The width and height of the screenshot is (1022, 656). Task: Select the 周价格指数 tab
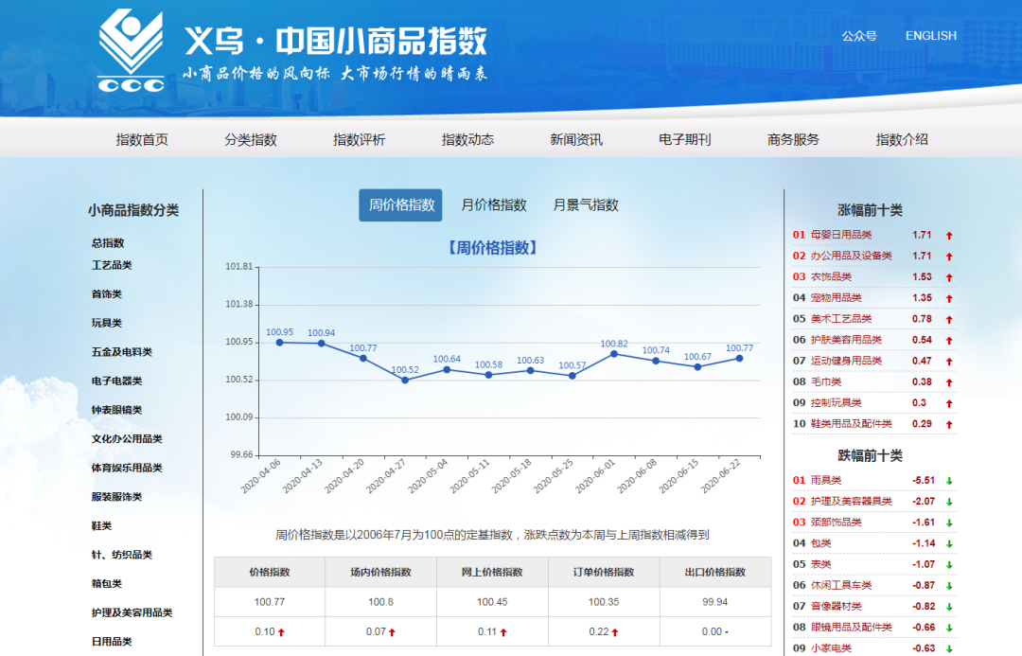[x=401, y=205]
